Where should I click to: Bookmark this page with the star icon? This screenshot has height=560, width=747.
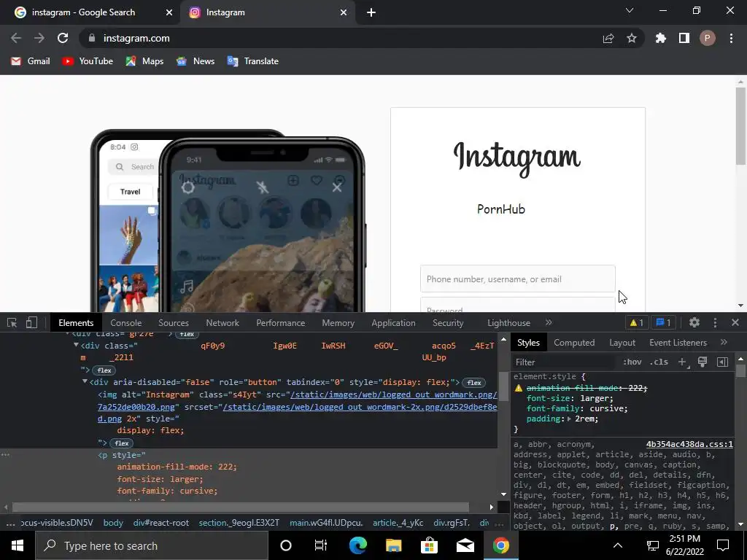[632, 38]
